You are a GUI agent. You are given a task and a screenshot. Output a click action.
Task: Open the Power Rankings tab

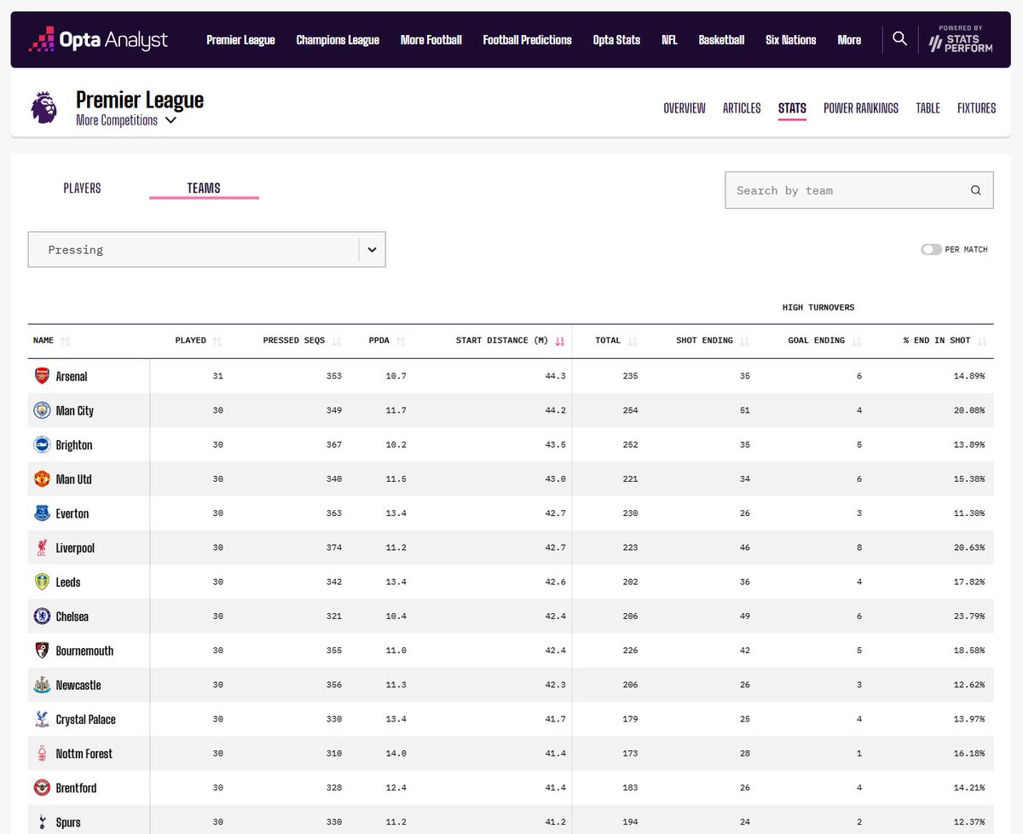tap(861, 108)
